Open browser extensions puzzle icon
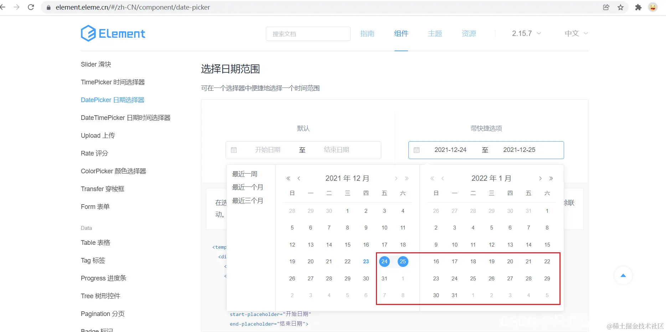This screenshot has width=666, height=332. pyautogui.click(x=638, y=7)
